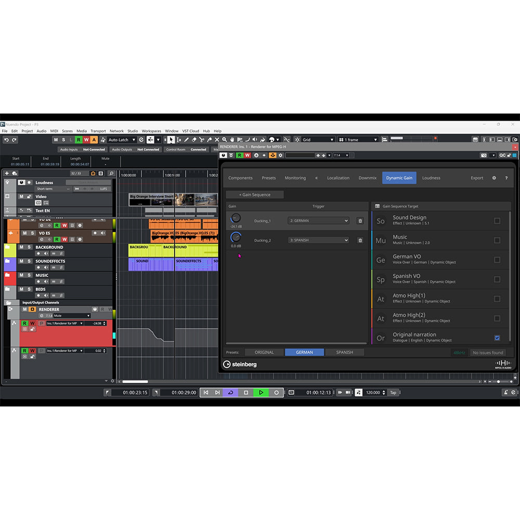Switch to the Downmix tab
520x520 pixels.
[x=368, y=178]
